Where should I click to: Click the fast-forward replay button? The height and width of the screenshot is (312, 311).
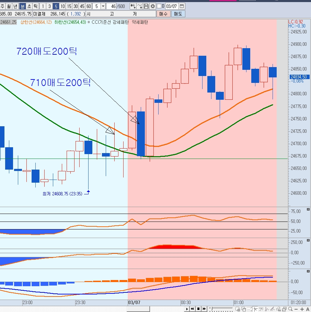click(x=205, y=309)
